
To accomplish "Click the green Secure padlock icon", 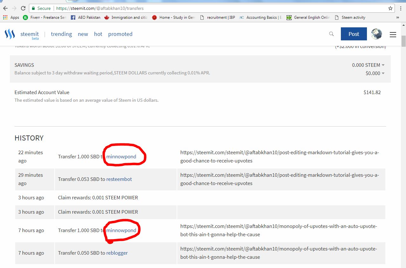I will tap(33, 8).
